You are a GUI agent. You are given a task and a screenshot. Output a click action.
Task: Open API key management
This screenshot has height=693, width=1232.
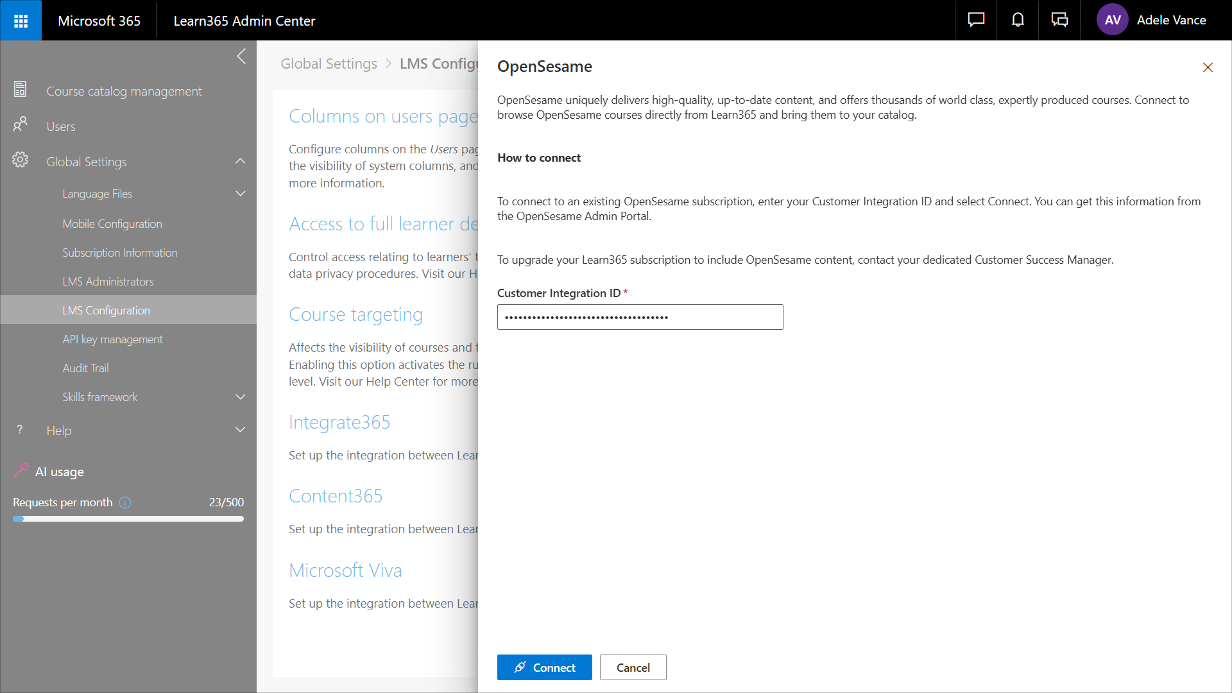pos(112,339)
